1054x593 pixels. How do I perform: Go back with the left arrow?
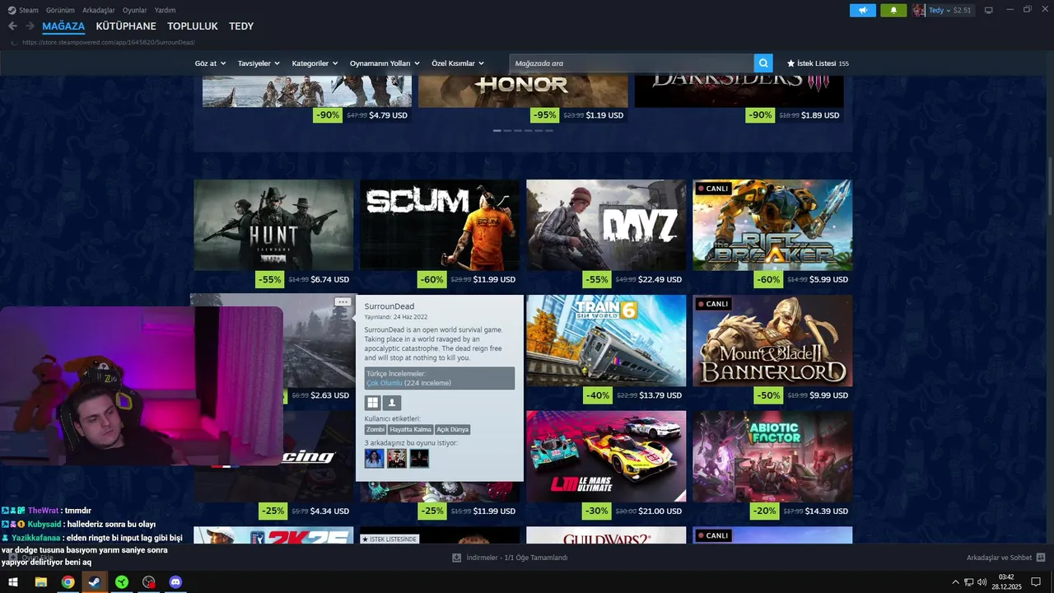(x=12, y=26)
